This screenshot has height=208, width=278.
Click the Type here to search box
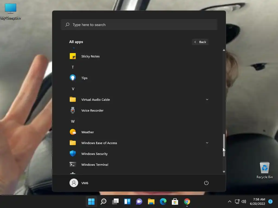[x=139, y=25]
